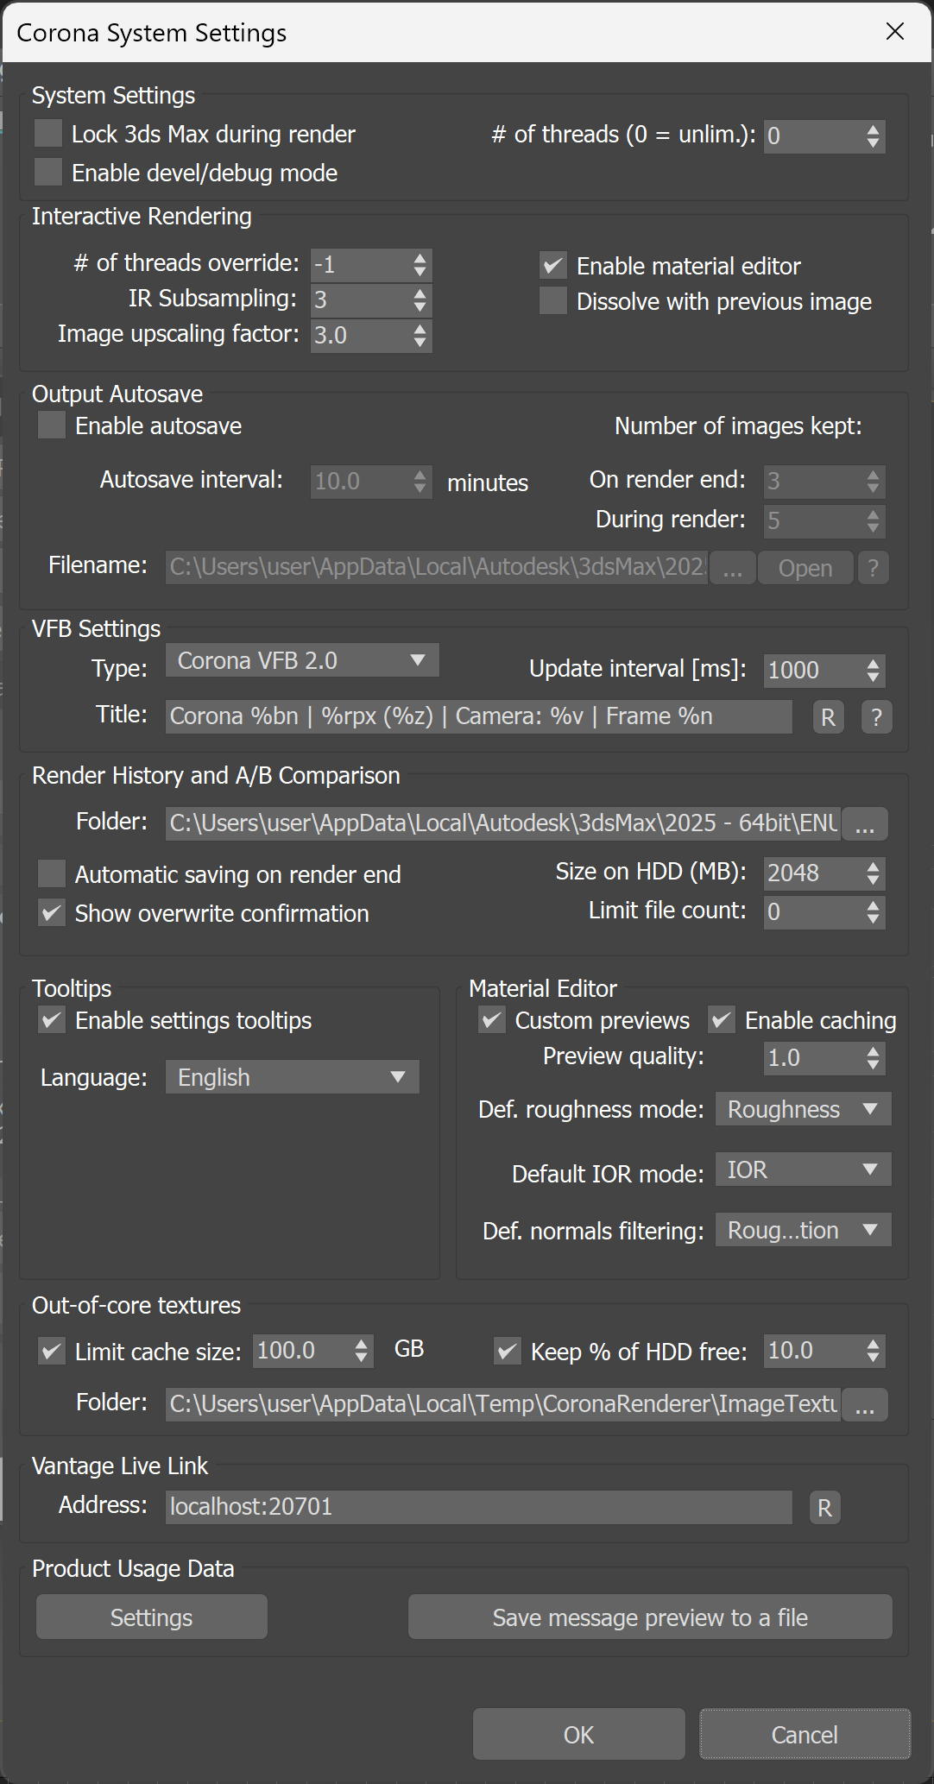Browse Out-of-core textures folder ellipsis button
The height and width of the screenshot is (1784, 934).
pos(865,1404)
